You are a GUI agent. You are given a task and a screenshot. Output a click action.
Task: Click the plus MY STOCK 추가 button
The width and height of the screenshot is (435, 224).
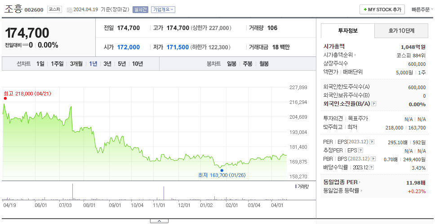(x=382, y=9)
